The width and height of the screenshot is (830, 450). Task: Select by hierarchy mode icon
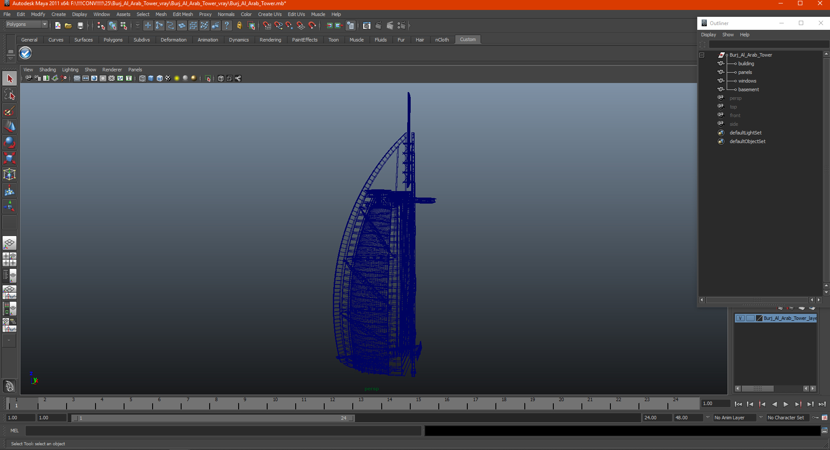[x=101, y=26]
